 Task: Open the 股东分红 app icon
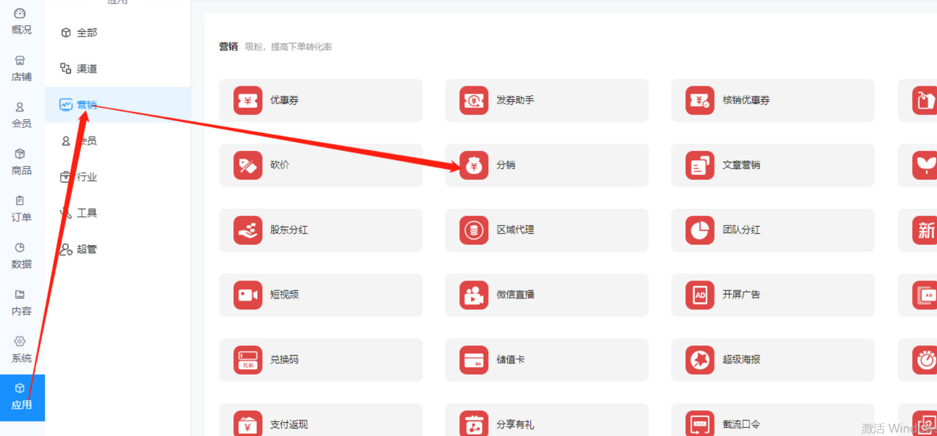coord(248,230)
